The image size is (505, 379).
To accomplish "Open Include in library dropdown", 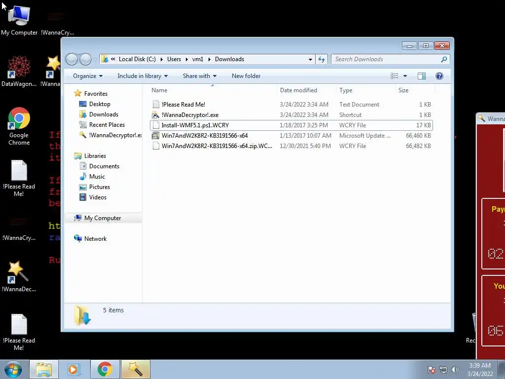I will click(143, 76).
